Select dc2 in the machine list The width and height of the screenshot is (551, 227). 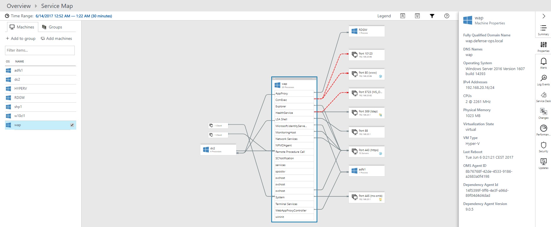point(41,79)
